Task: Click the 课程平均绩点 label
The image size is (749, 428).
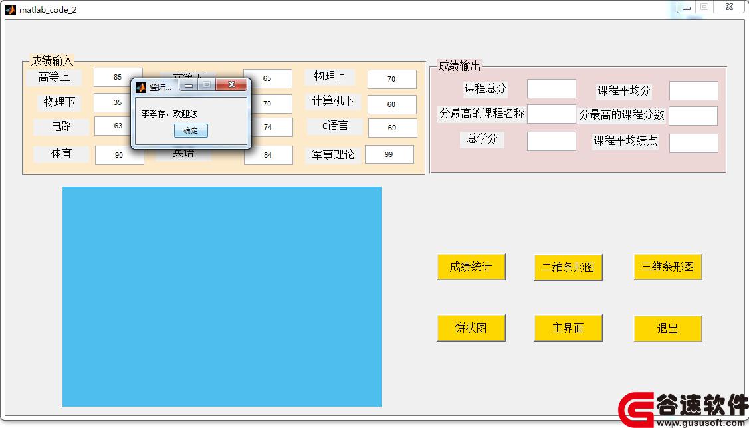Action: point(625,141)
